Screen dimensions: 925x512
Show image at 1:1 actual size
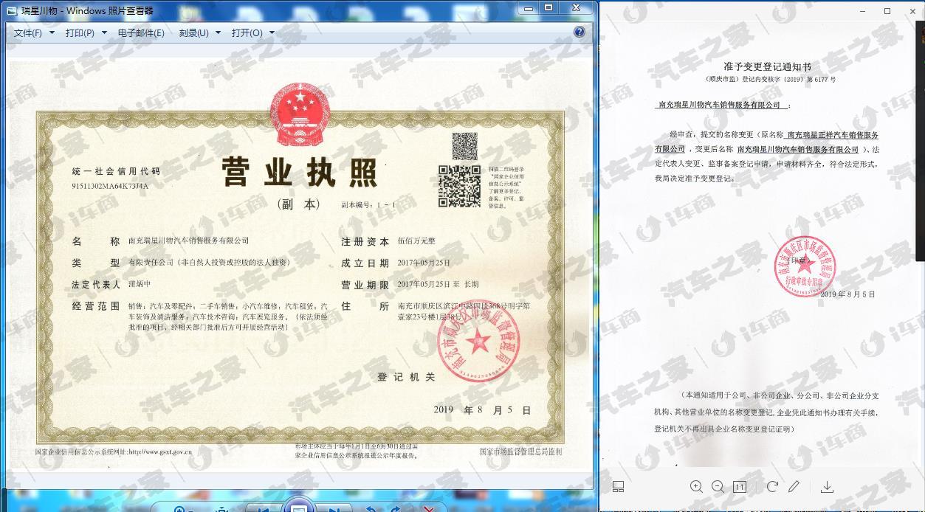pyautogui.click(x=740, y=487)
